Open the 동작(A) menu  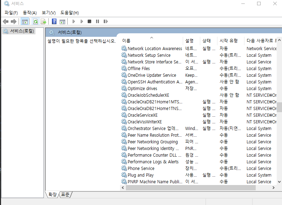click(30, 13)
